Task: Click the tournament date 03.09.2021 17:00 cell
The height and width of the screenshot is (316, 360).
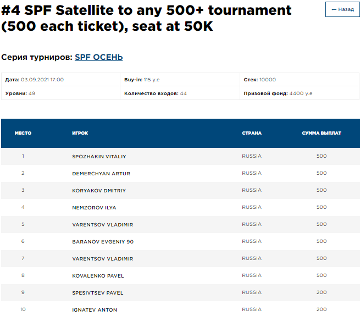Action: [x=60, y=80]
